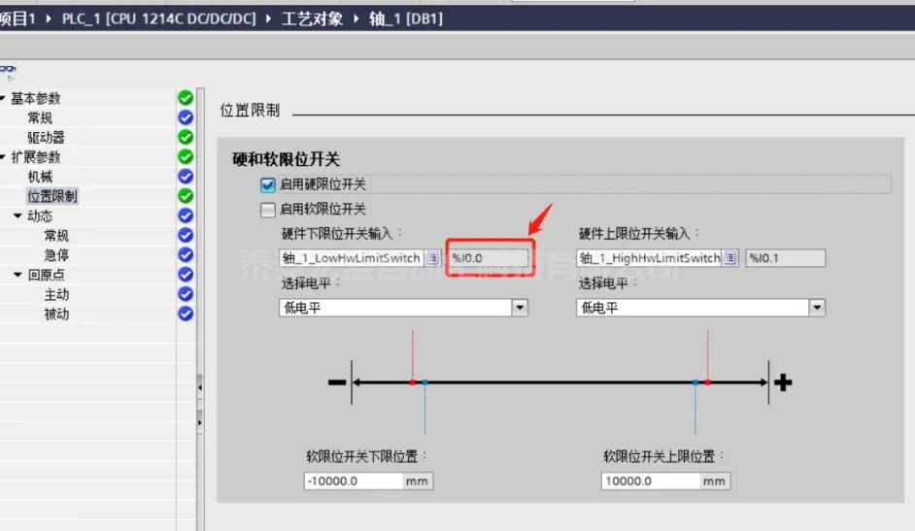Click blue status icon next to 机械
The height and width of the screenshot is (531, 915).
pyautogui.click(x=186, y=177)
